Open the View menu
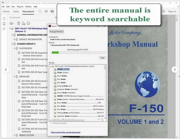This screenshot has height=139, width=180. 13,6
